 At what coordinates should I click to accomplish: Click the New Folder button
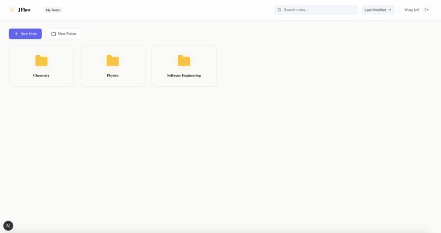64,34
